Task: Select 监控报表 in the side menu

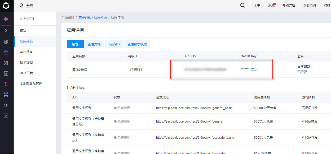Action: coord(26,52)
